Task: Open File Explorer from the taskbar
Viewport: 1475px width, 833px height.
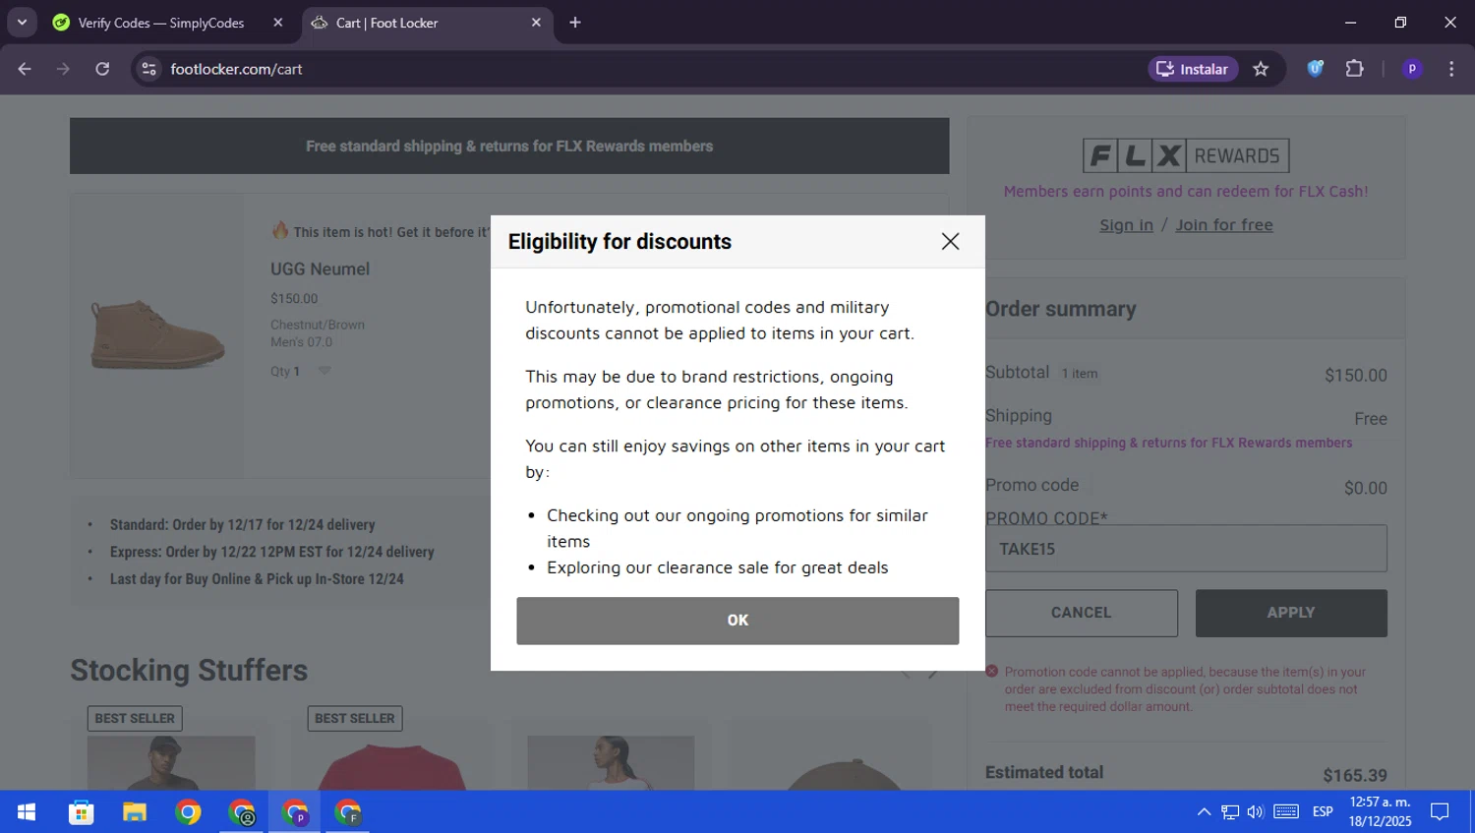Action: pos(135,812)
